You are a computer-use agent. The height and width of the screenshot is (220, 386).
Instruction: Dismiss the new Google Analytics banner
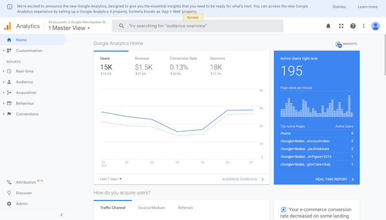(x=339, y=7)
